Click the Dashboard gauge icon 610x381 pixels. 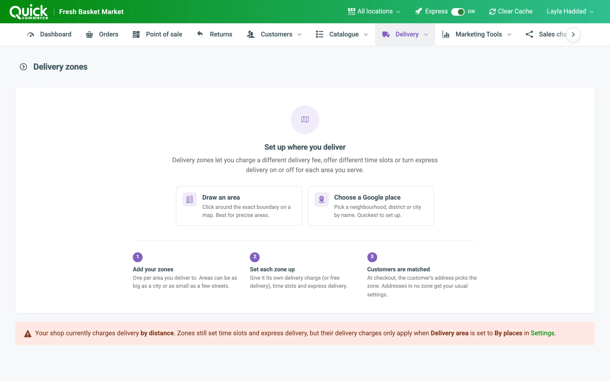click(30, 34)
